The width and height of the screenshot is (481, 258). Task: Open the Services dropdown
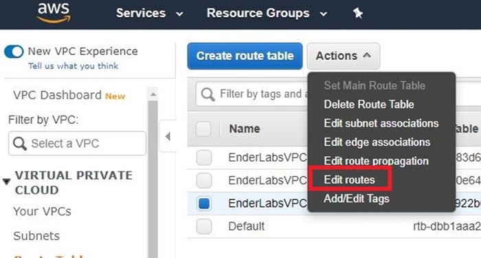[150, 13]
